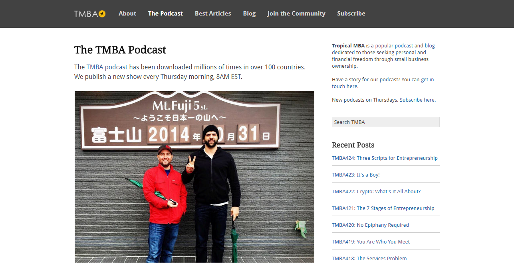Select Blog in the top navigation

point(249,13)
